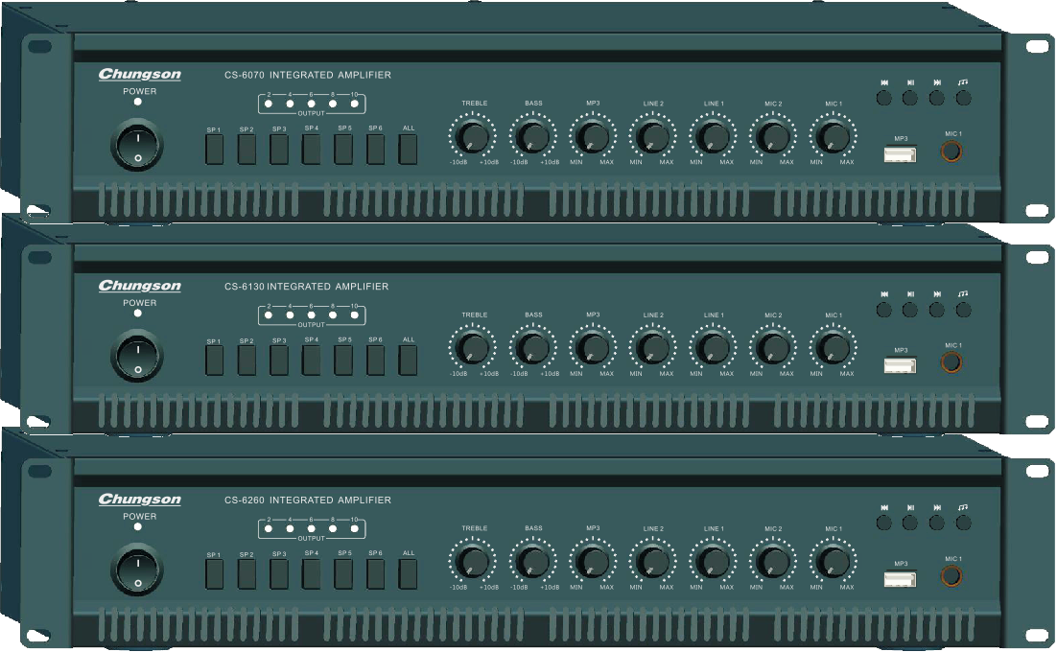Skip to next track on CS-6070 amplifier

937,99
